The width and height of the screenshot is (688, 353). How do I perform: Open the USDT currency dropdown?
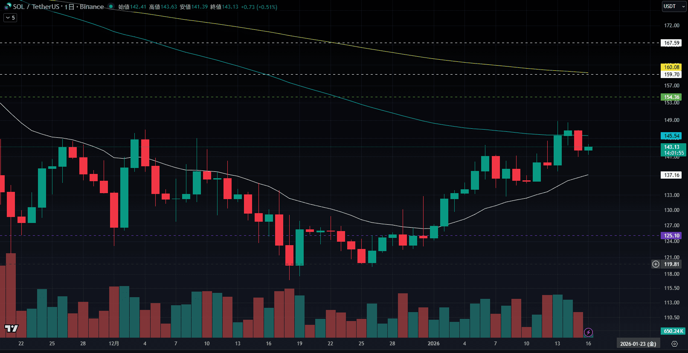674,6
